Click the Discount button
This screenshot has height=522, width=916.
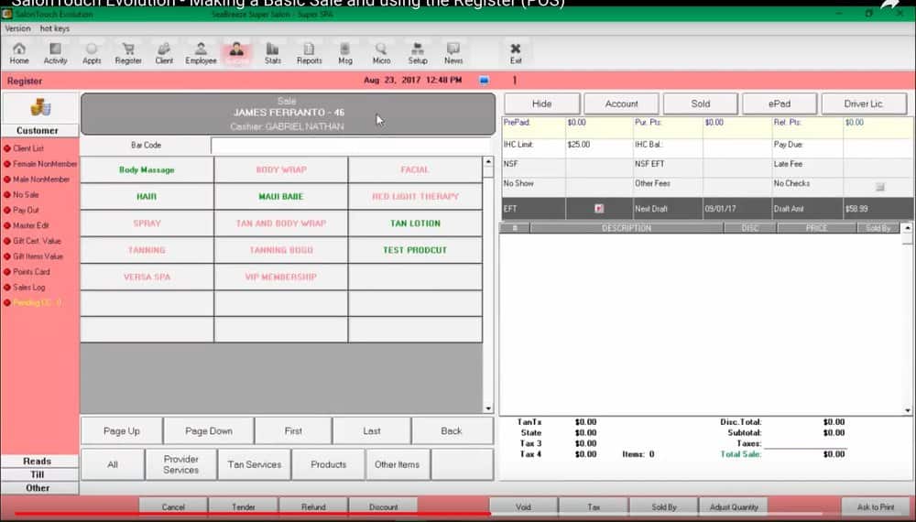(384, 506)
